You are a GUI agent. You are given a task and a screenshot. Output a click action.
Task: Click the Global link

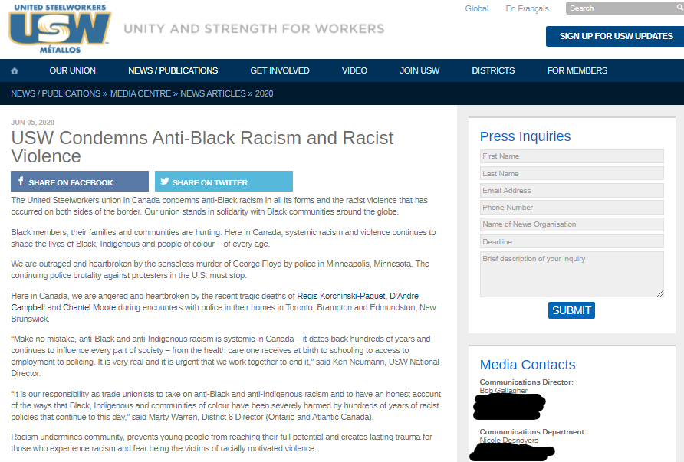(476, 8)
